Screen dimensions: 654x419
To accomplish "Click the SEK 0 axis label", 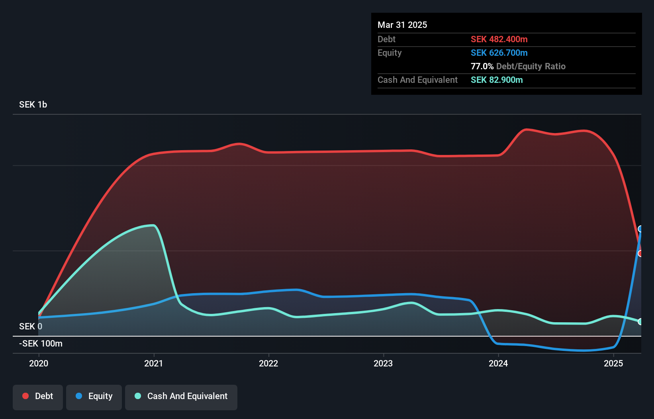I will tap(31, 327).
